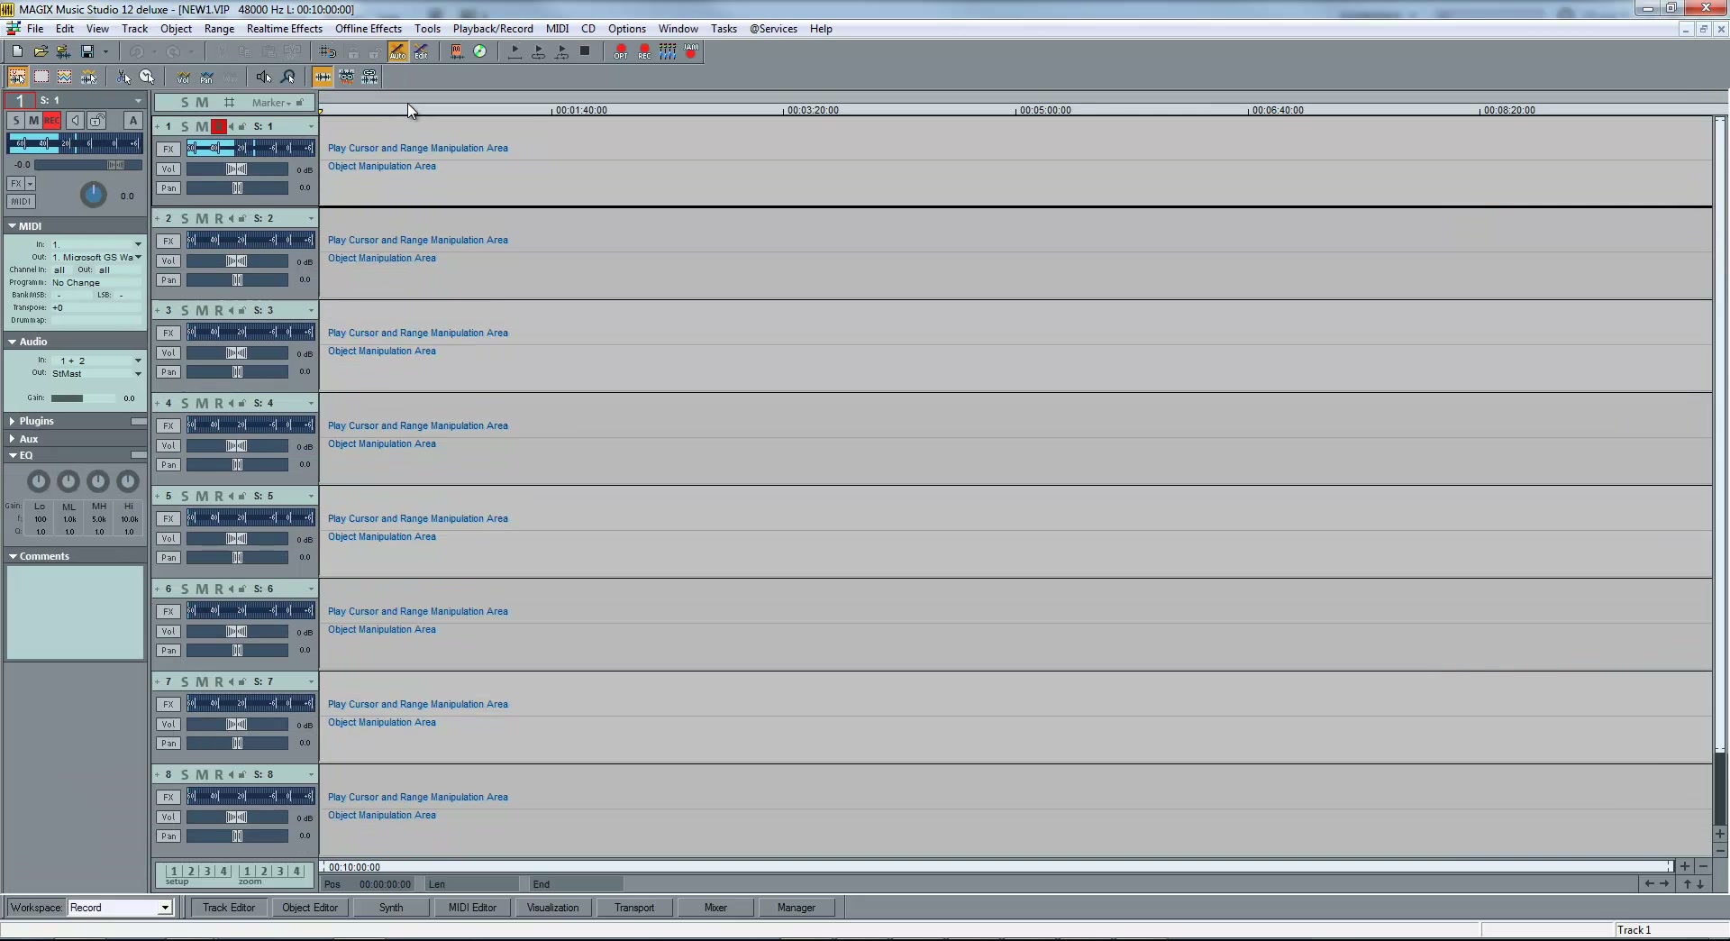The height and width of the screenshot is (941, 1730).
Task: Open the CD burning disc icon
Action: pos(480,51)
